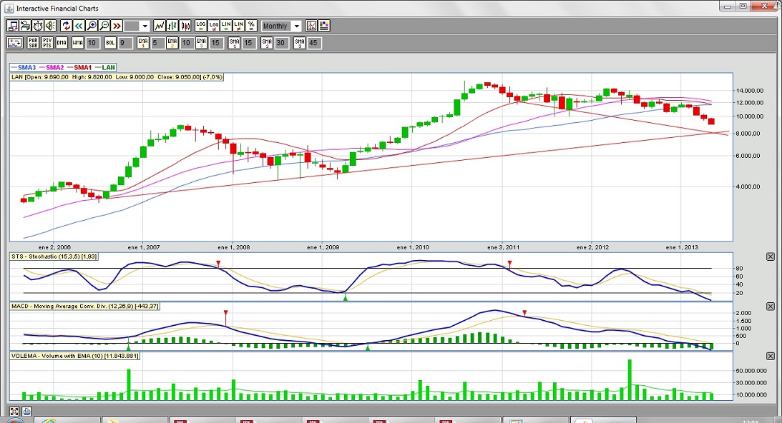Click the speaker sound icon
The image size is (782, 423).
(x=50, y=26)
